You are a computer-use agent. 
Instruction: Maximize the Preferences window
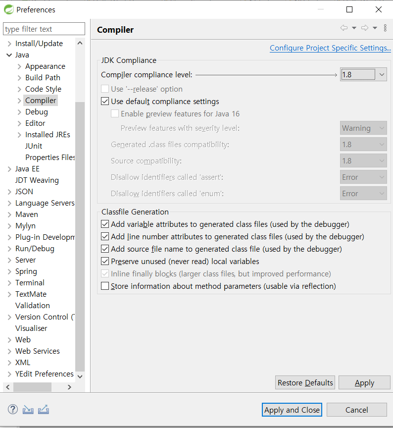point(349,9)
